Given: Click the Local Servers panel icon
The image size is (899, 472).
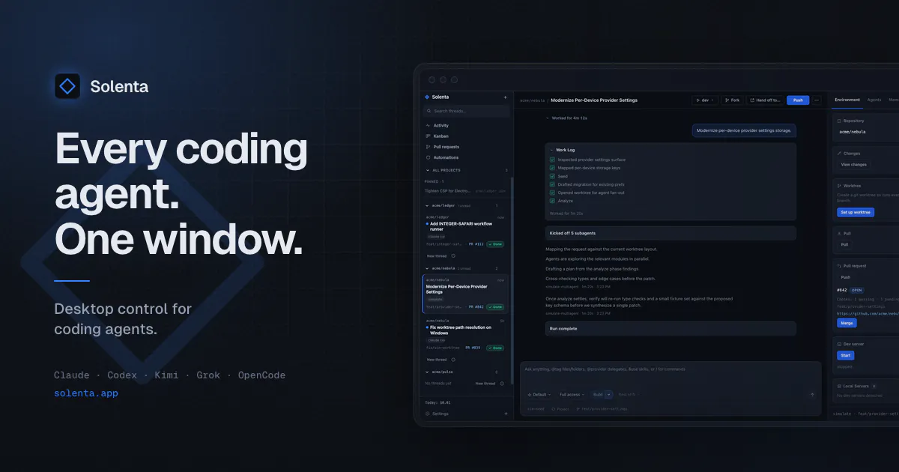Looking at the screenshot, I should tap(838, 386).
